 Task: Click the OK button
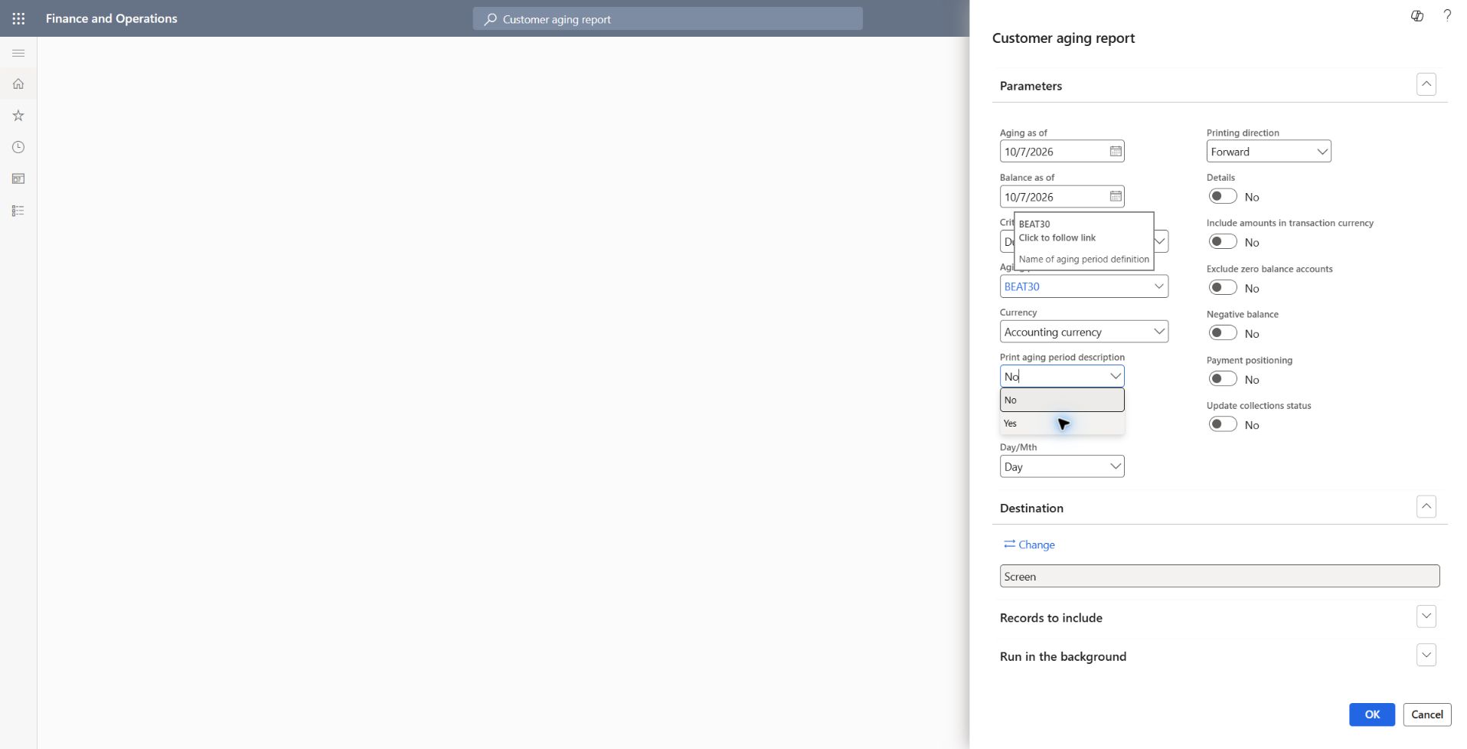(1371, 715)
